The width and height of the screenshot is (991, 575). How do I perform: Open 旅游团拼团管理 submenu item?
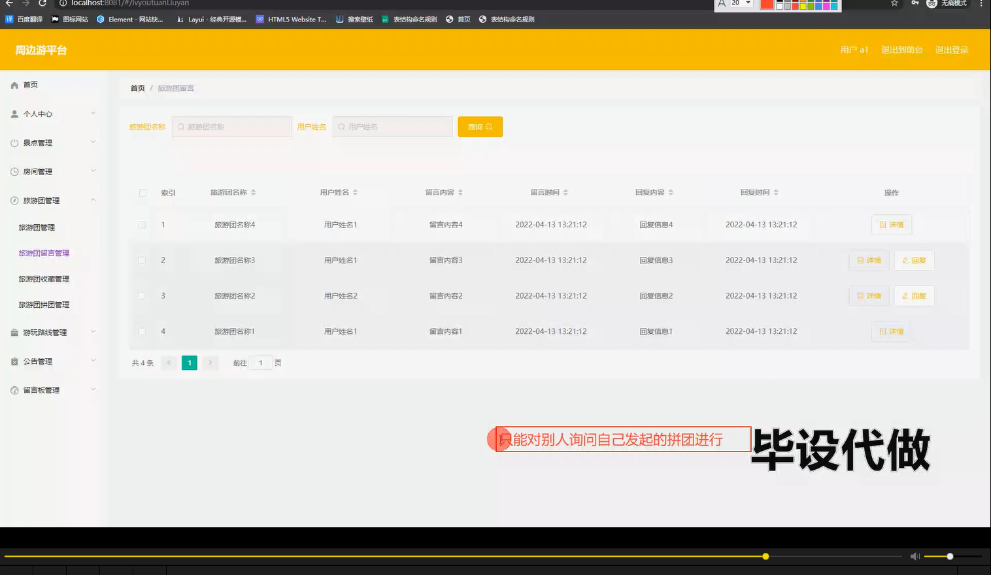pyautogui.click(x=44, y=304)
